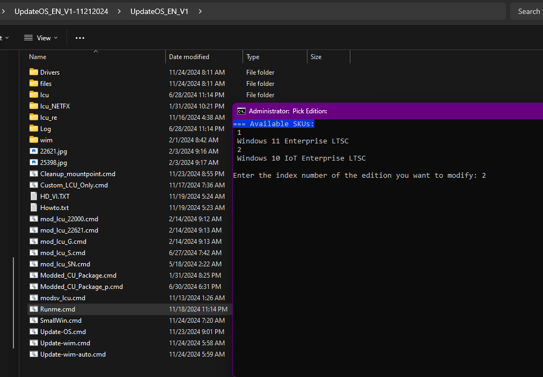Screen dimensions: 543x377
Task: Click the Drivers row File folder type
Action: point(260,72)
